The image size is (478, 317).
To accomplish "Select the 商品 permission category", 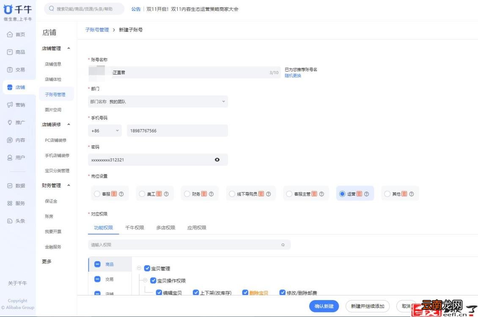I will [x=110, y=264].
